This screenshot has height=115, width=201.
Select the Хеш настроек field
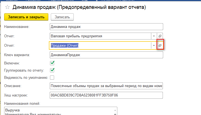(106, 95)
